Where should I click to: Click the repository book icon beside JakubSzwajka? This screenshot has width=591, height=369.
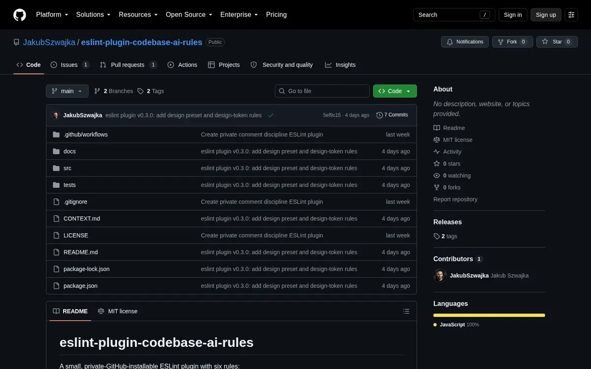point(17,42)
